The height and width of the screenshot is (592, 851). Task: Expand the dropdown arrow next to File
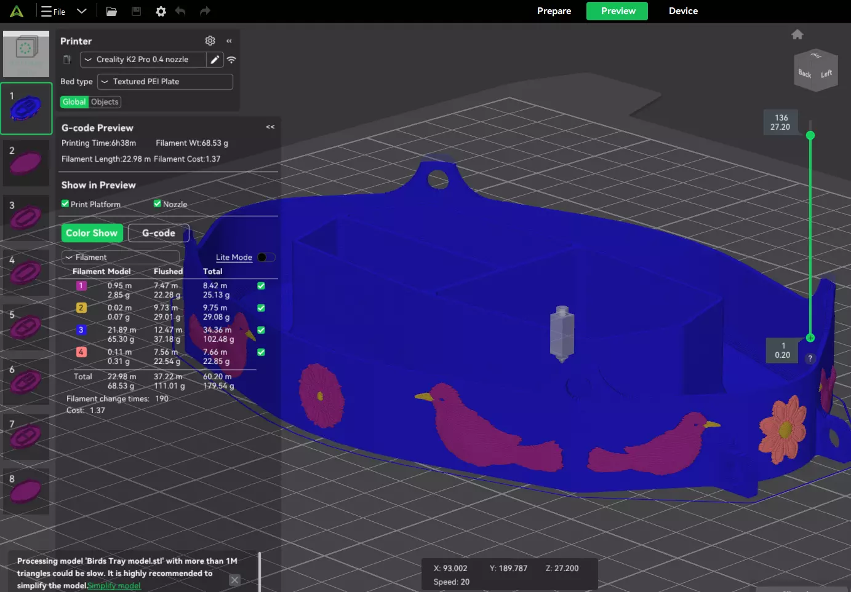[81, 11]
